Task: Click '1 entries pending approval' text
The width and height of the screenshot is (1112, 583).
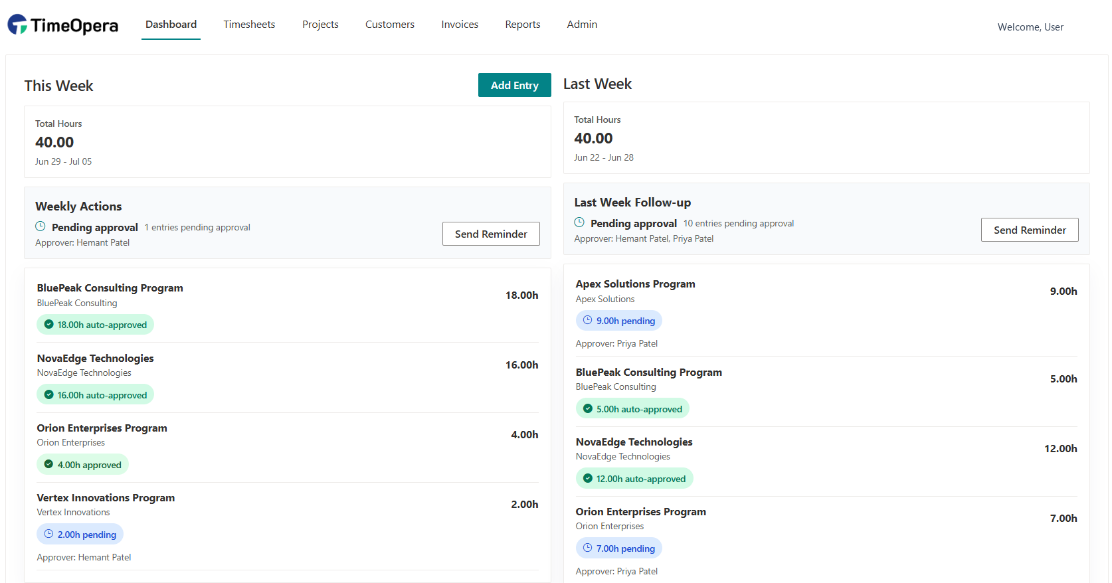Action: [197, 227]
